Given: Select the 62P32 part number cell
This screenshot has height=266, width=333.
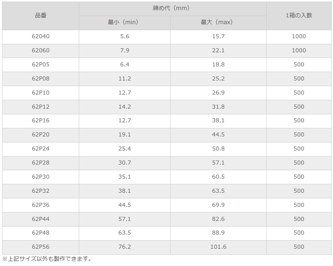Looking at the screenshot, I should coord(40,191).
